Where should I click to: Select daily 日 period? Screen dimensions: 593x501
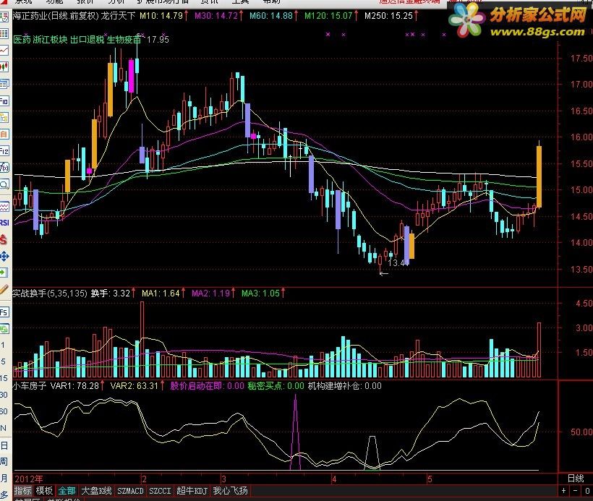(4, 445)
